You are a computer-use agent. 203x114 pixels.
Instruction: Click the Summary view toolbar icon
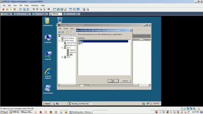tap(70, 9)
